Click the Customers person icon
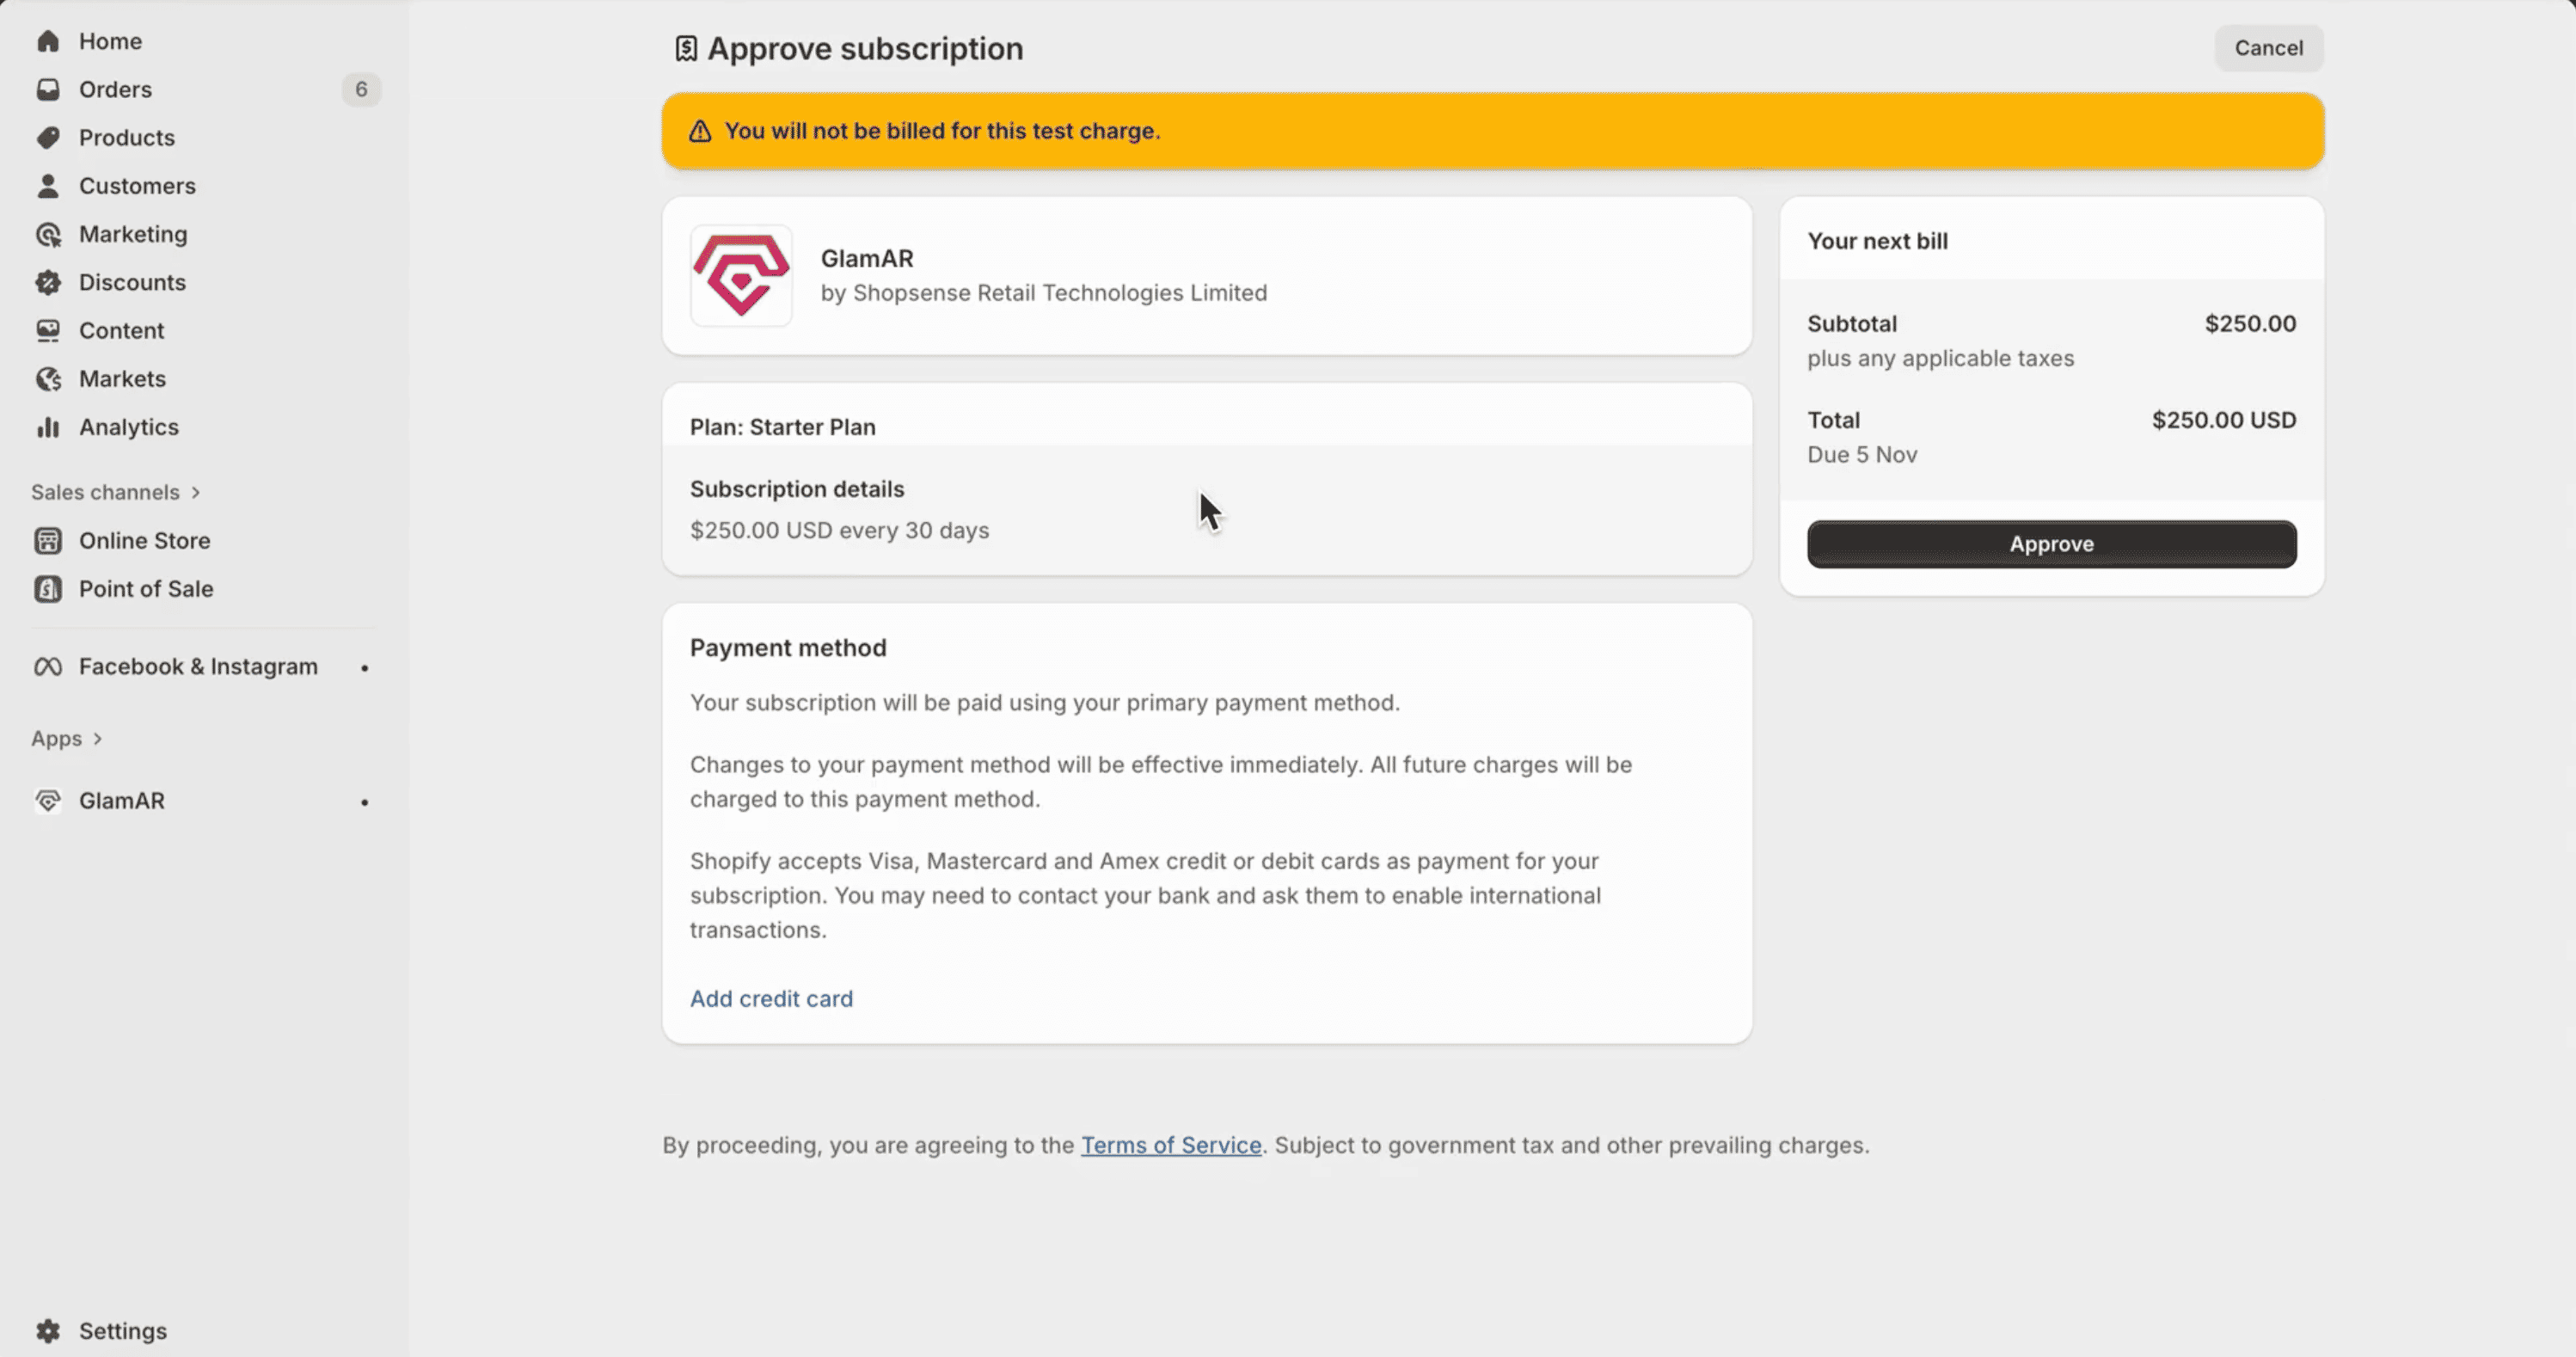The image size is (2576, 1357). [x=48, y=186]
